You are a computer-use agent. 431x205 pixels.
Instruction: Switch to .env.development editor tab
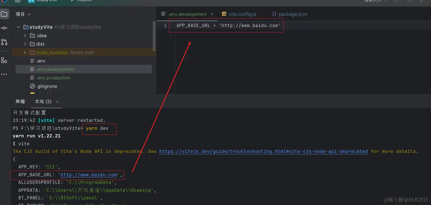[187, 14]
